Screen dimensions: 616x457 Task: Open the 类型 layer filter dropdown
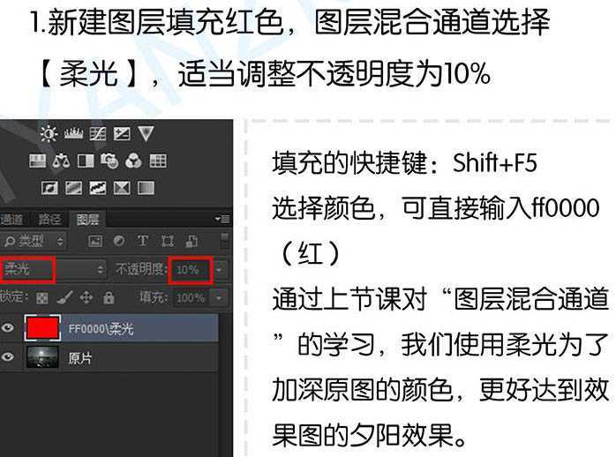33,241
